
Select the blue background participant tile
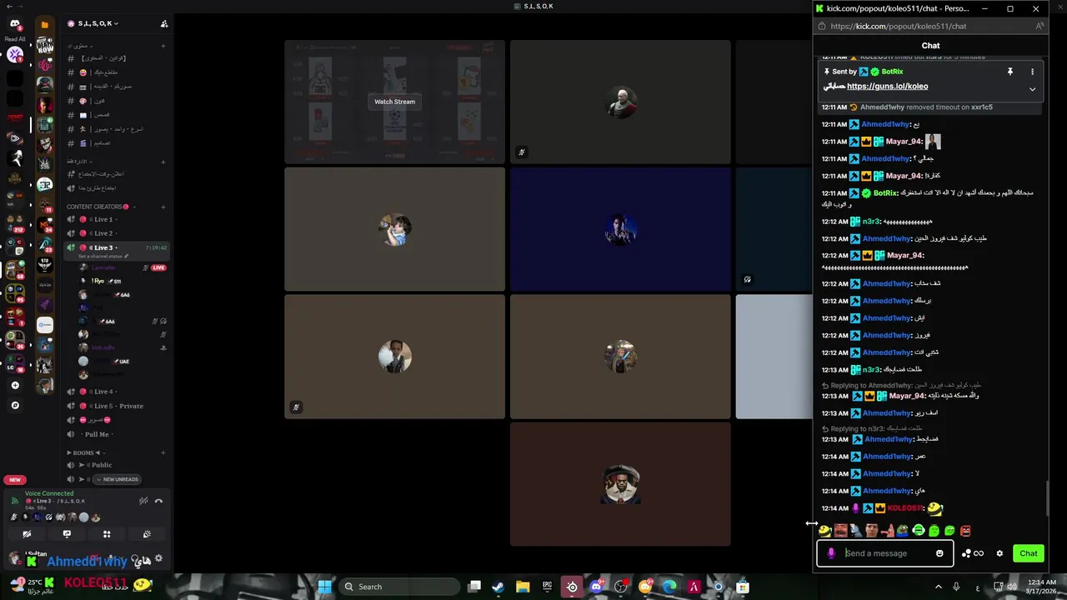(x=620, y=229)
